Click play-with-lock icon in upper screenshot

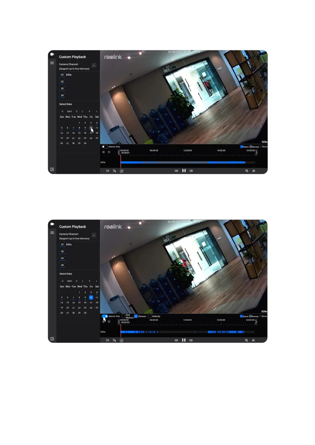coord(115,171)
